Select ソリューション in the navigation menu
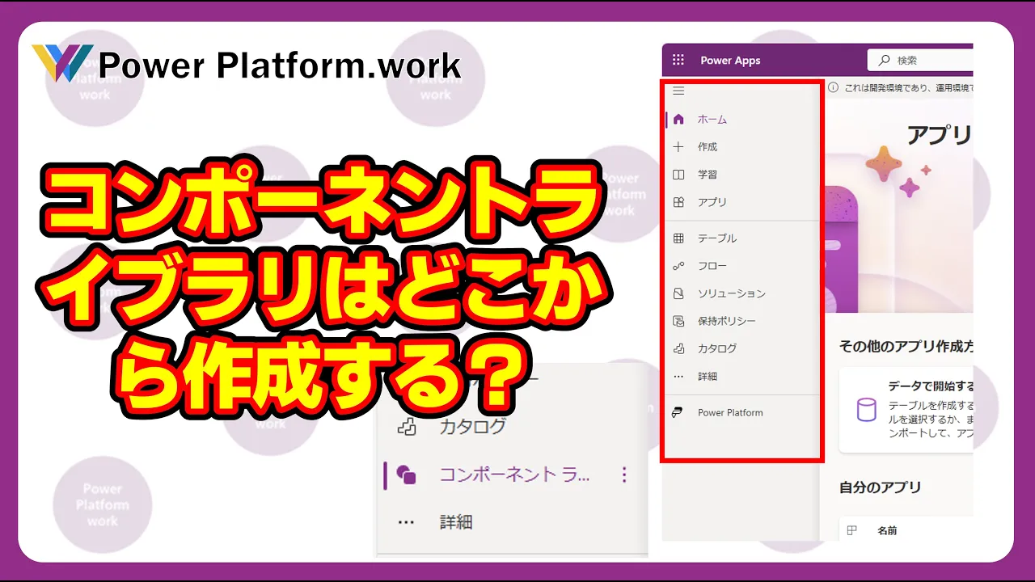The image size is (1035, 582). click(732, 293)
